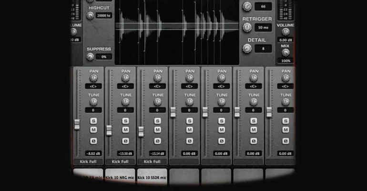This screenshot has height=191, width=367.
Task: Click the TUNE knob on second Kick Full channel
Action: point(125,102)
